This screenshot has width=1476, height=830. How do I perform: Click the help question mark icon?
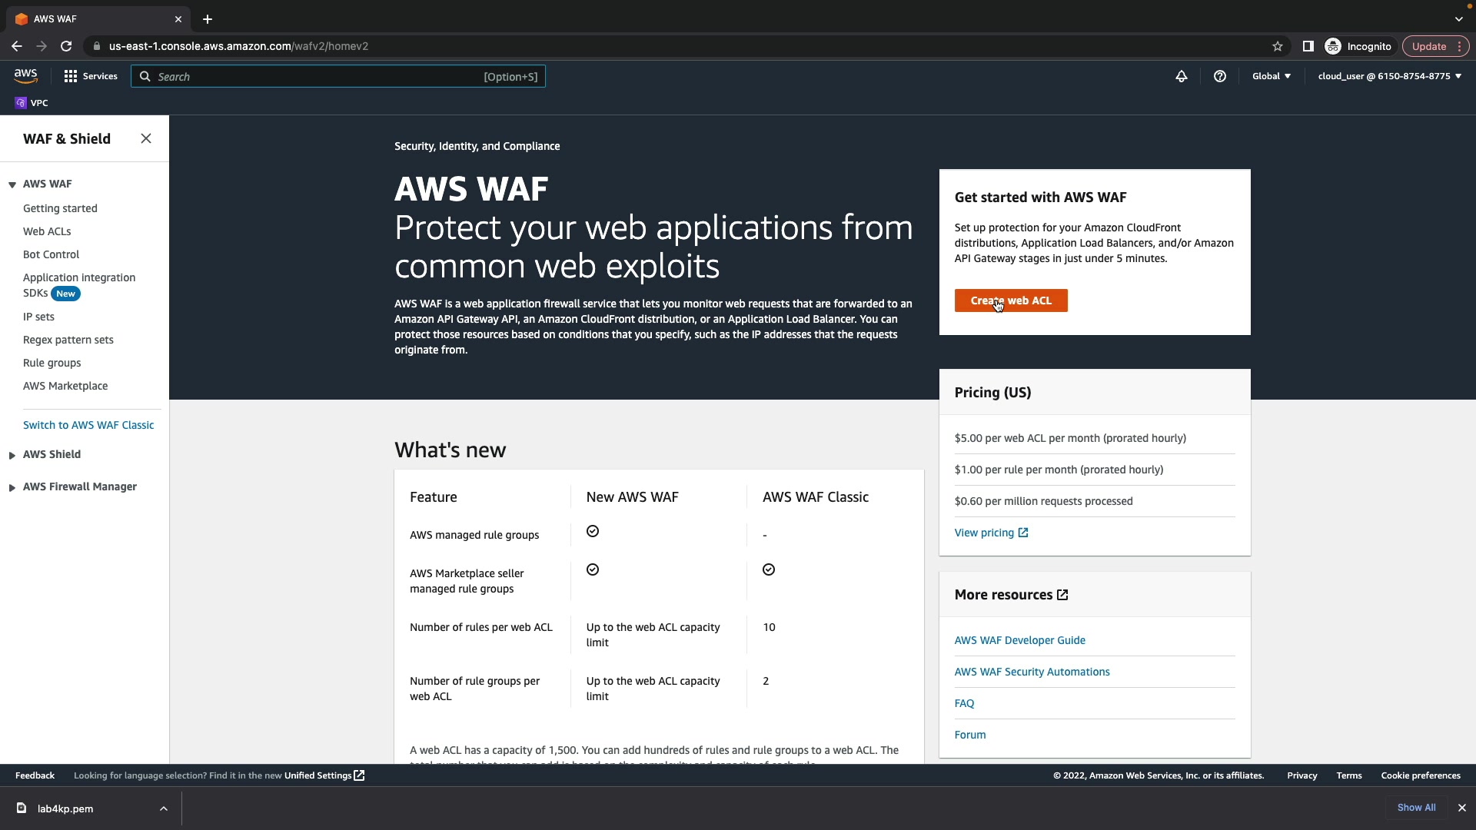pos(1220,76)
